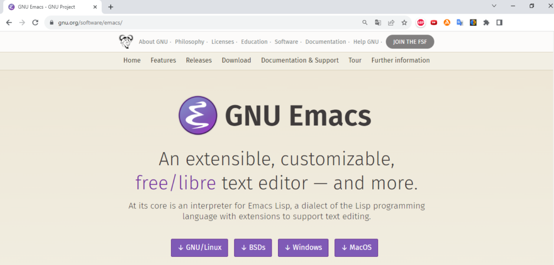Open the Adblock Plus extension
The width and height of the screenshot is (554, 265).
[x=420, y=23]
